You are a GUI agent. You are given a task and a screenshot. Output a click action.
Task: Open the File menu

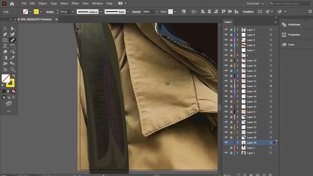(24, 3)
